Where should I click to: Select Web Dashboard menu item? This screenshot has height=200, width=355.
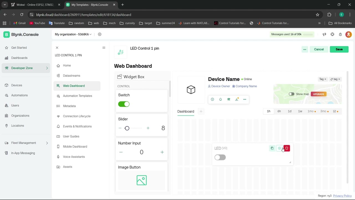point(77,86)
